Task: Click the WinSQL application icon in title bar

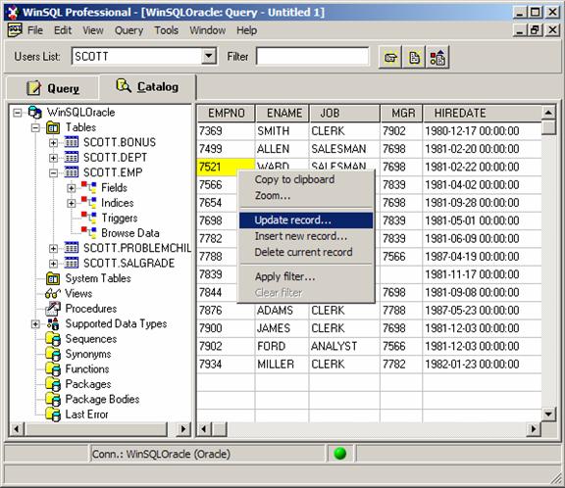Action: click(x=14, y=12)
